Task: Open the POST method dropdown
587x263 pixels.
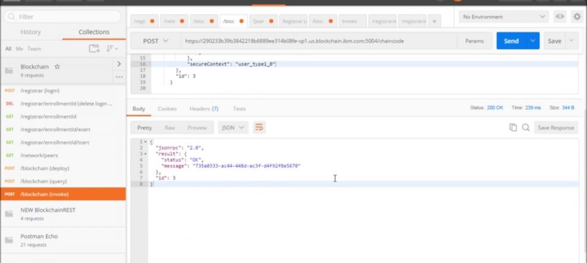Action: click(x=155, y=41)
